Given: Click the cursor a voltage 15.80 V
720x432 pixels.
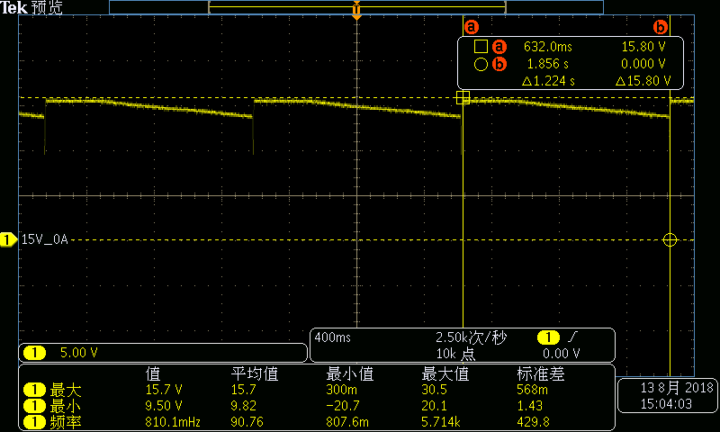Looking at the screenshot, I should pyautogui.click(x=643, y=47).
